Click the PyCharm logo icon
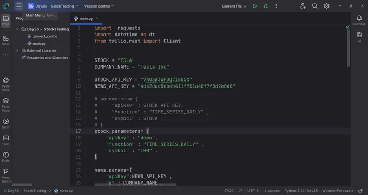Image resolution: width=368 pixels, height=195 pixels. [x=6, y=6]
